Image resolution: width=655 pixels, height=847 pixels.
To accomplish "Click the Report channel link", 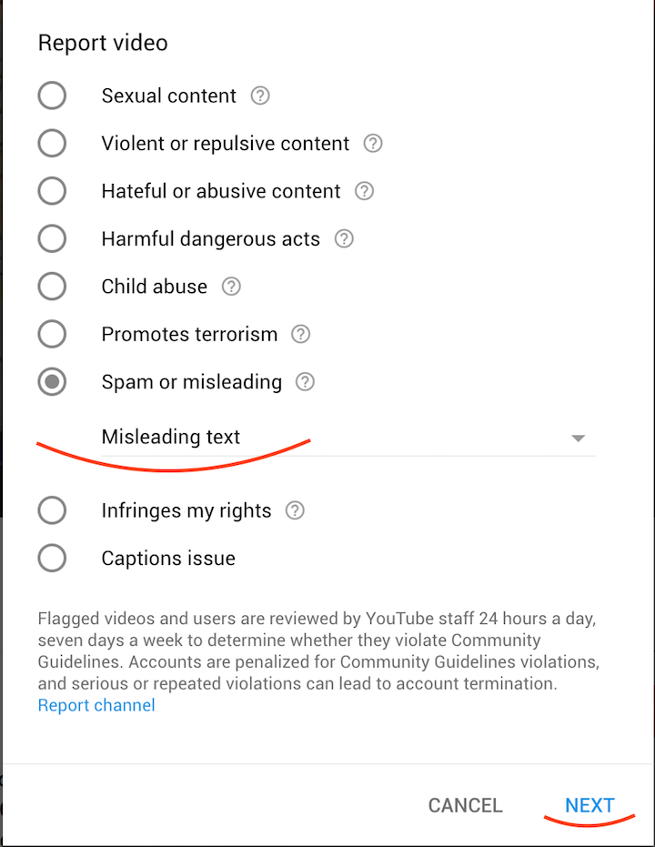I will pos(96,705).
